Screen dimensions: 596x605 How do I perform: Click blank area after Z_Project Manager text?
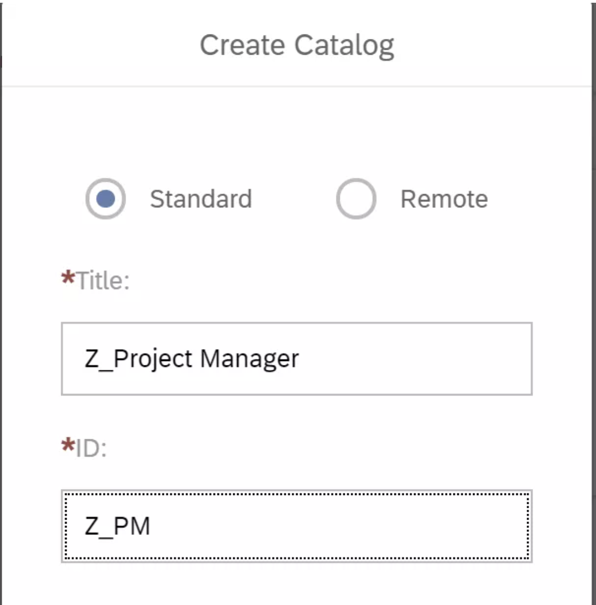415,359
